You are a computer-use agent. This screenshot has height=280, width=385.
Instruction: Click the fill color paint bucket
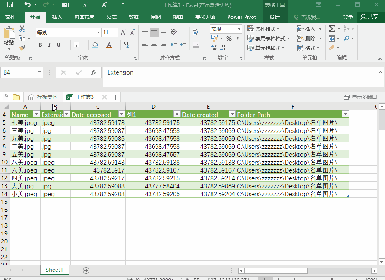[x=95, y=45]
